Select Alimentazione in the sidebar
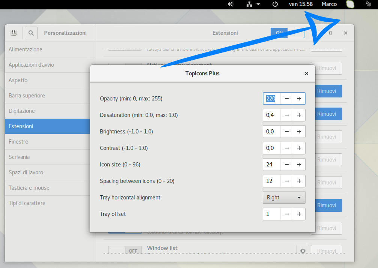The width and height of the screenshot is (378, 268). [x=50, y=49]
